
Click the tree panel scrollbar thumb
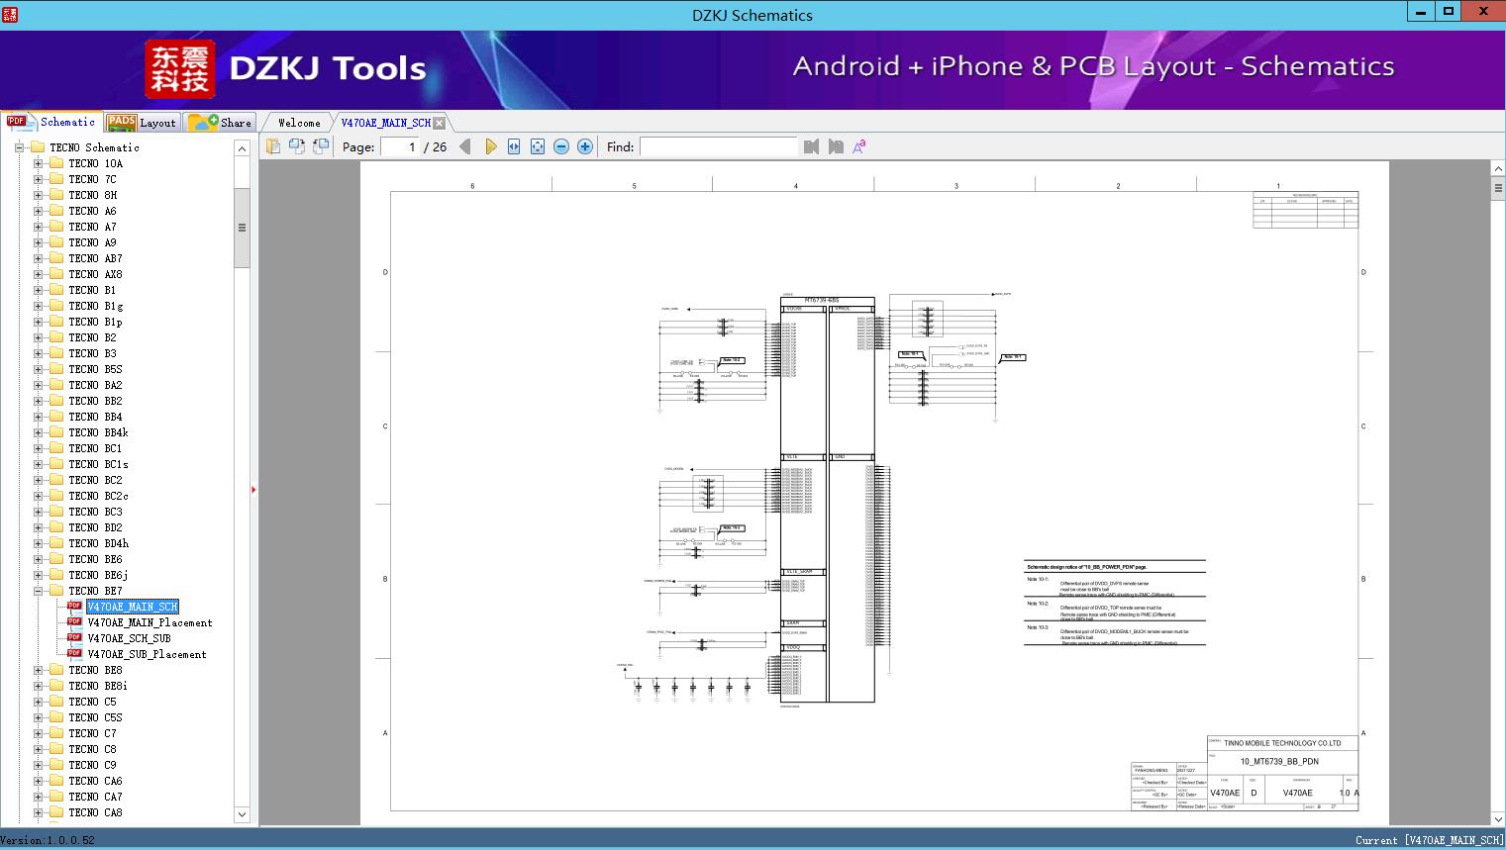point(242,228)
